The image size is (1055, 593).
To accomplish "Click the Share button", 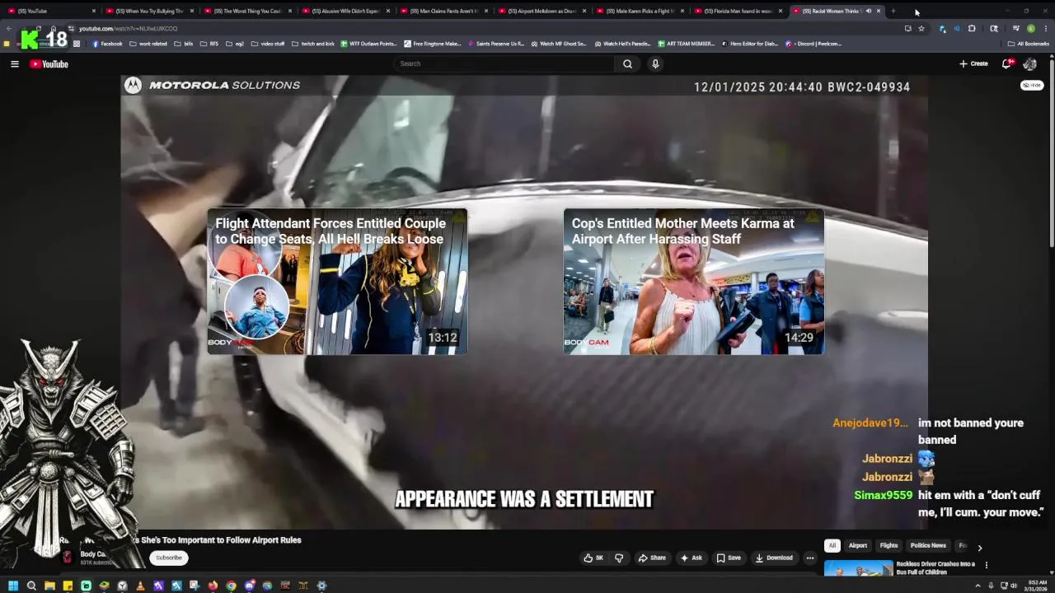I will pos(652,558).
